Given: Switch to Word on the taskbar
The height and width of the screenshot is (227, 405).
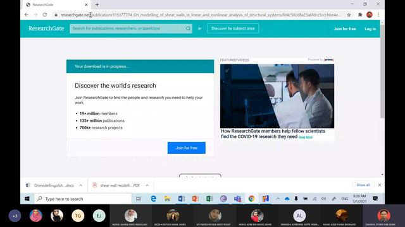Looking at the screenshot, I should (182, 199).
